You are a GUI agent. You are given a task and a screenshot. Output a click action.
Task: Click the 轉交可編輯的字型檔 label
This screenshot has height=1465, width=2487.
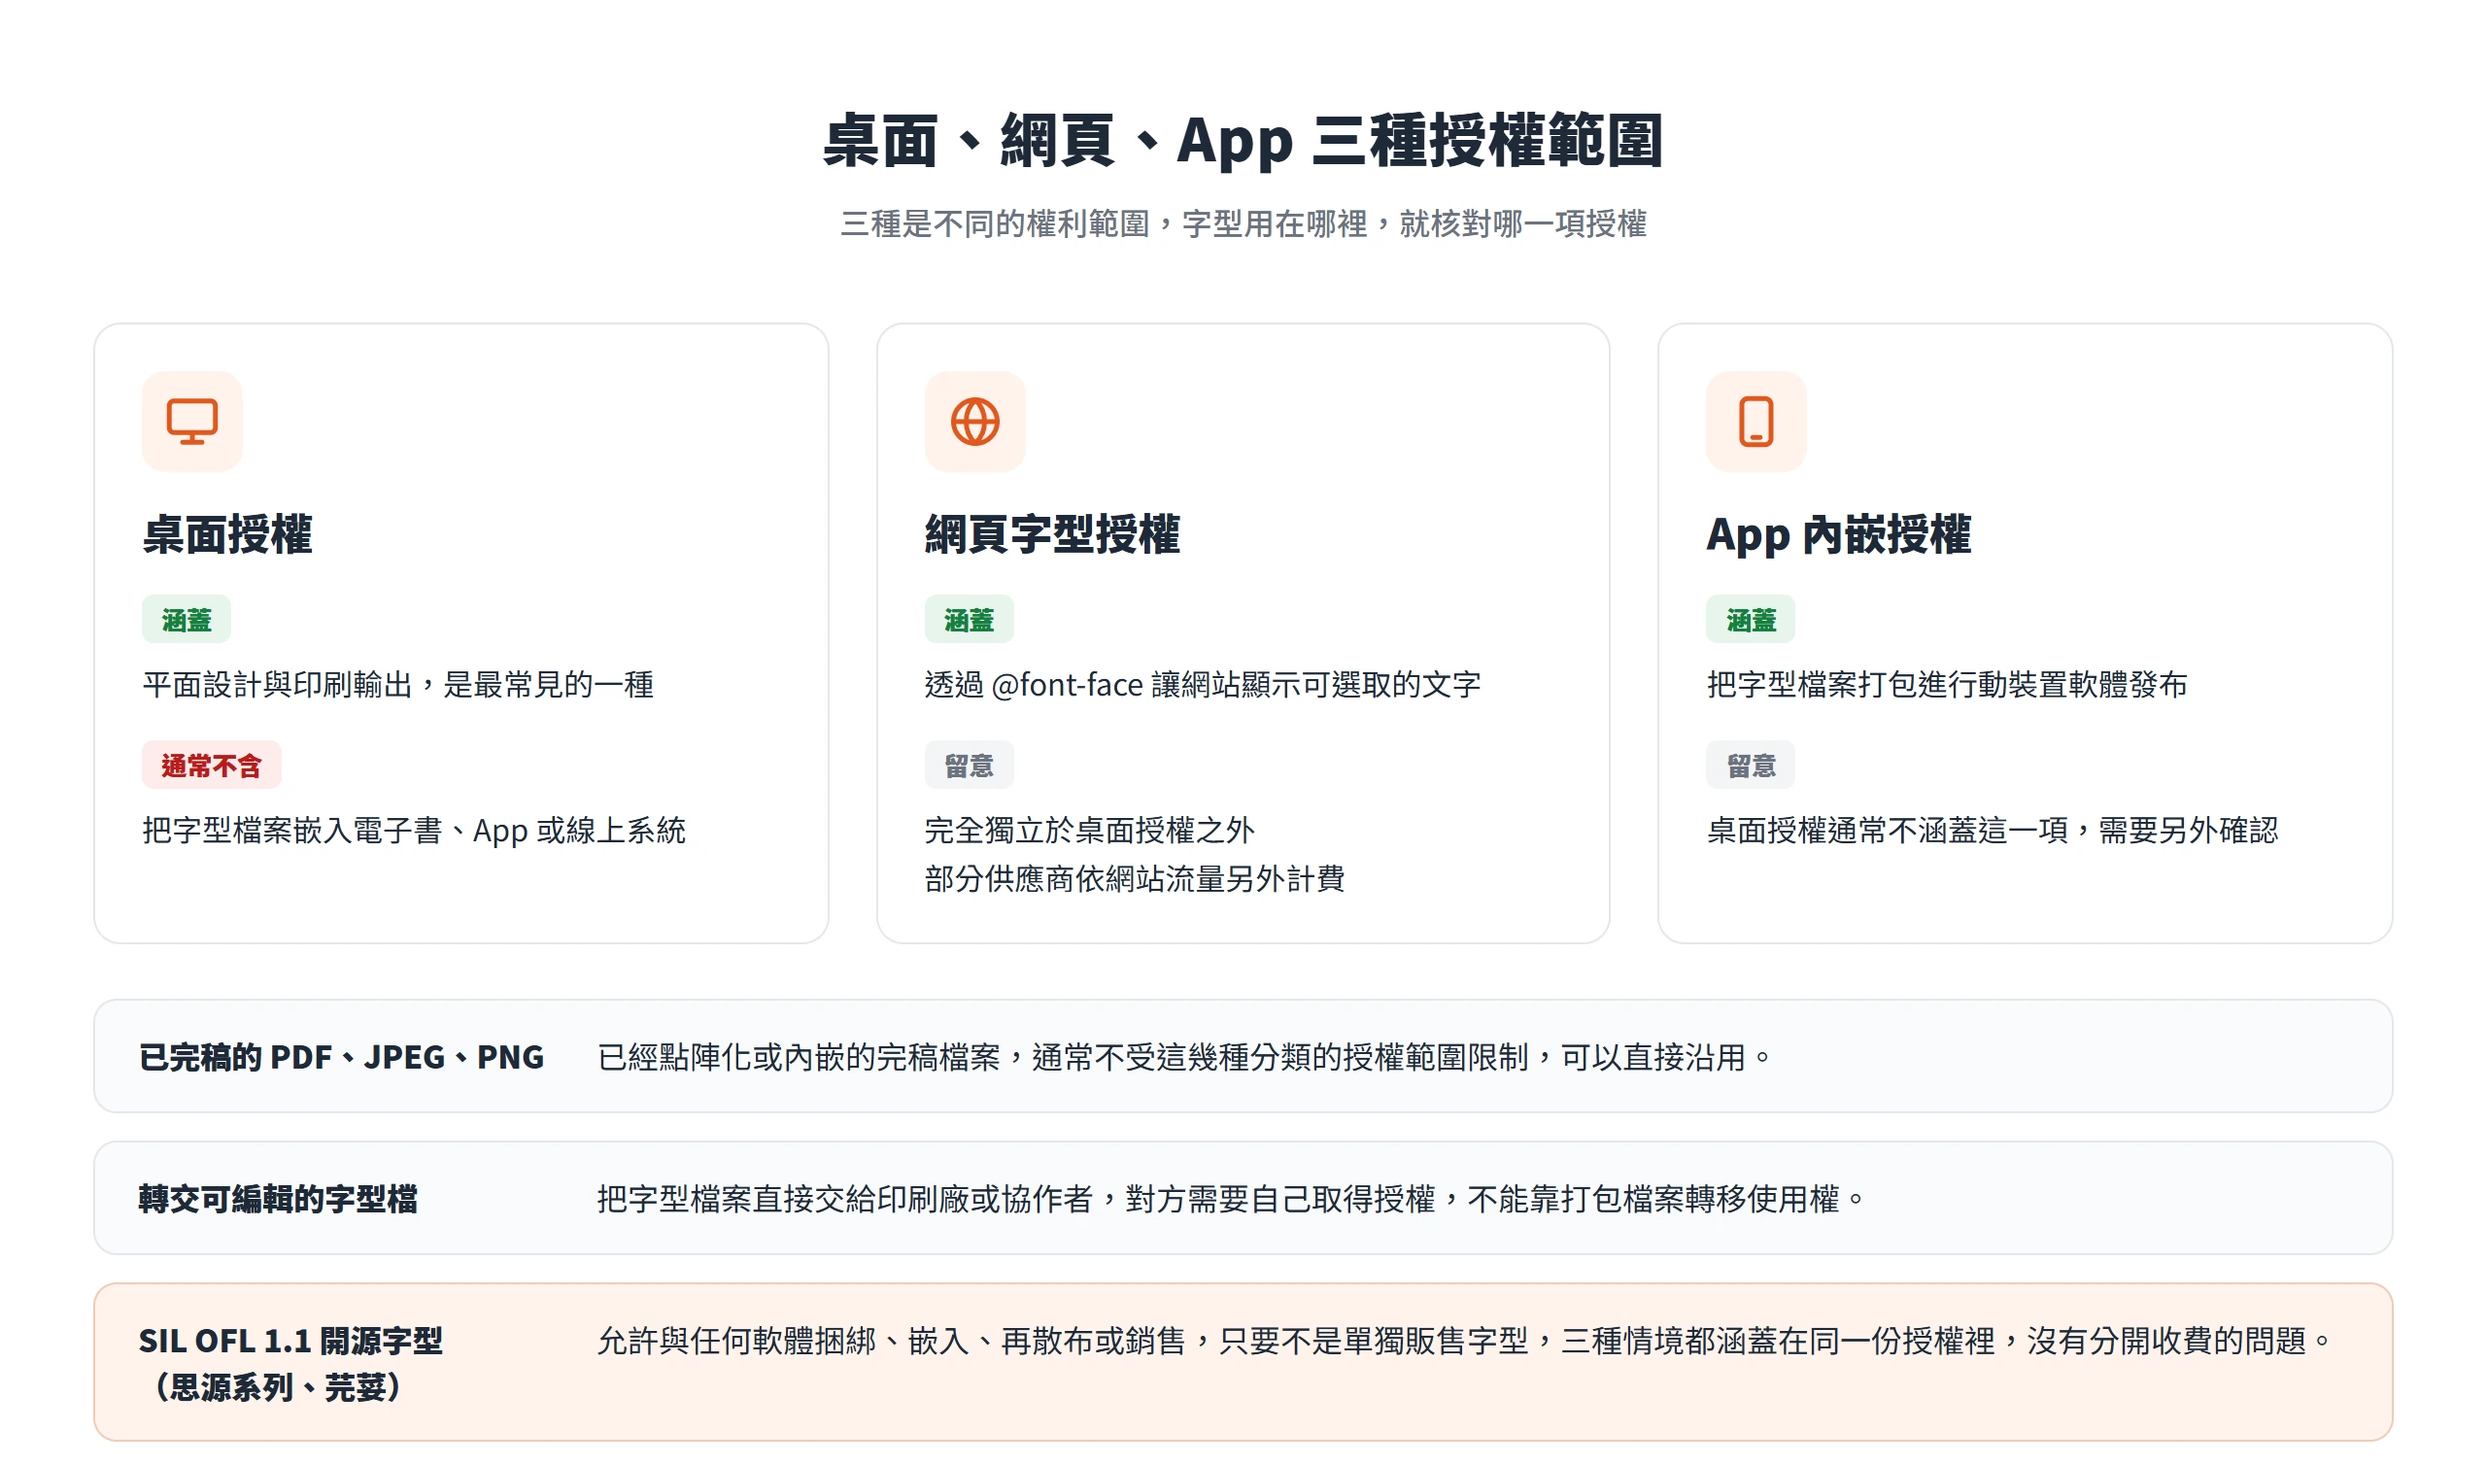pyautogui.click(x=278, y=1199)
